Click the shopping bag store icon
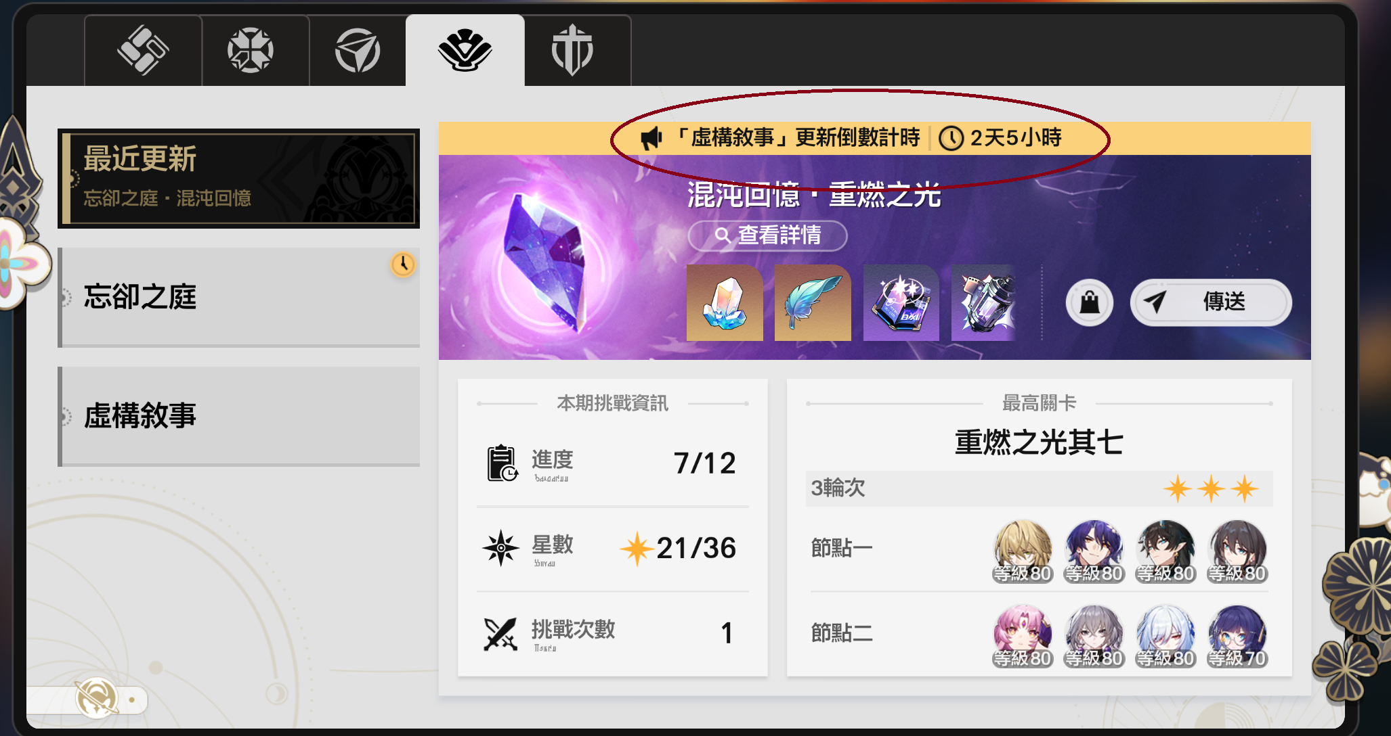The height and width of the screenshot is (736, 1391). point(1089,302)
